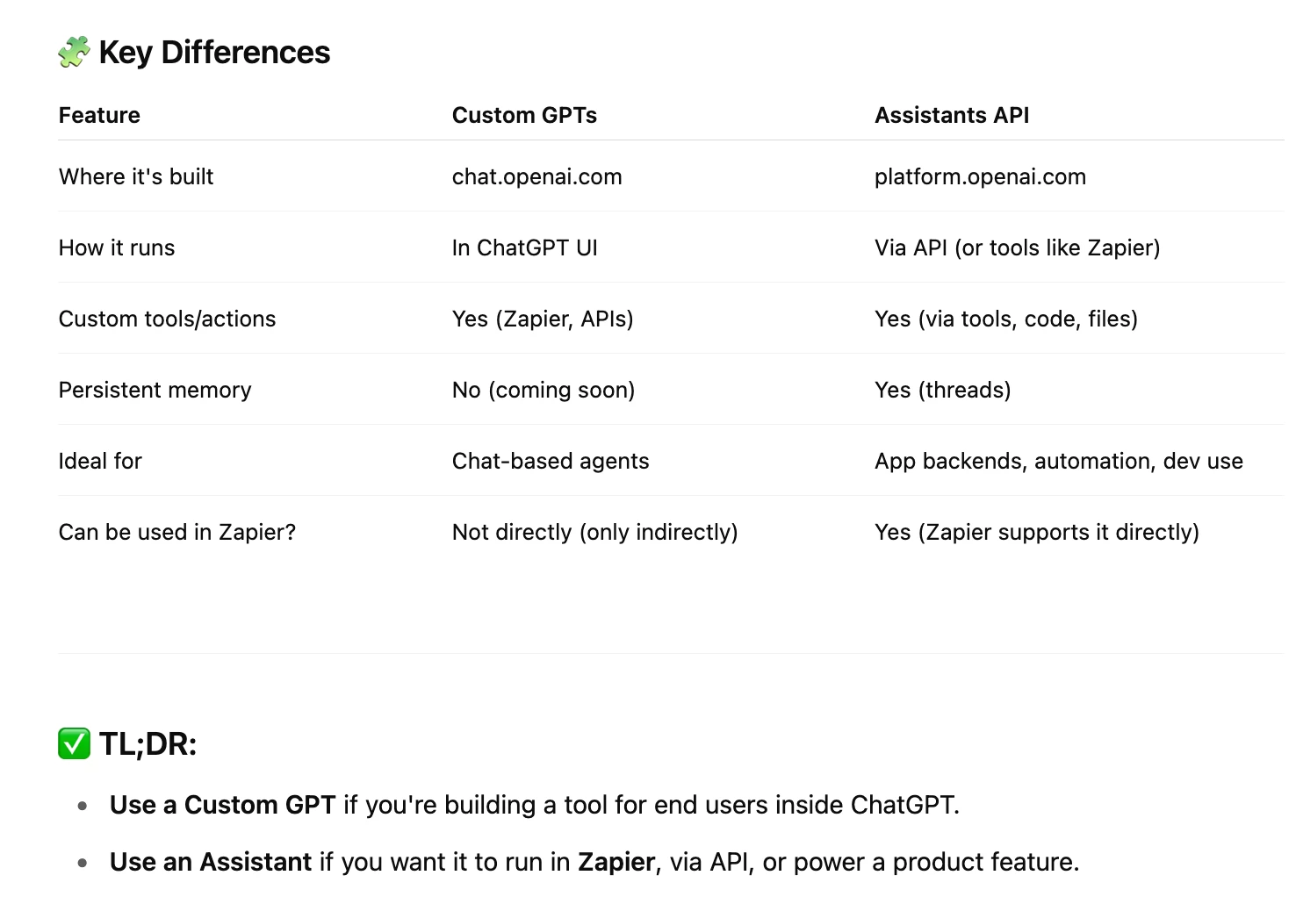Click the bold 'Use a Custom GPT' text

click(x=222, y=805)
